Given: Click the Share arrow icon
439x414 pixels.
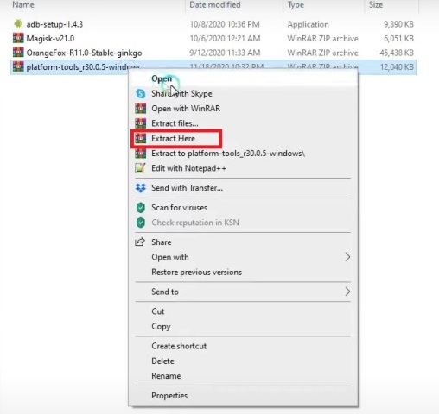Looking at the screenshot, I should coord(140,241).
